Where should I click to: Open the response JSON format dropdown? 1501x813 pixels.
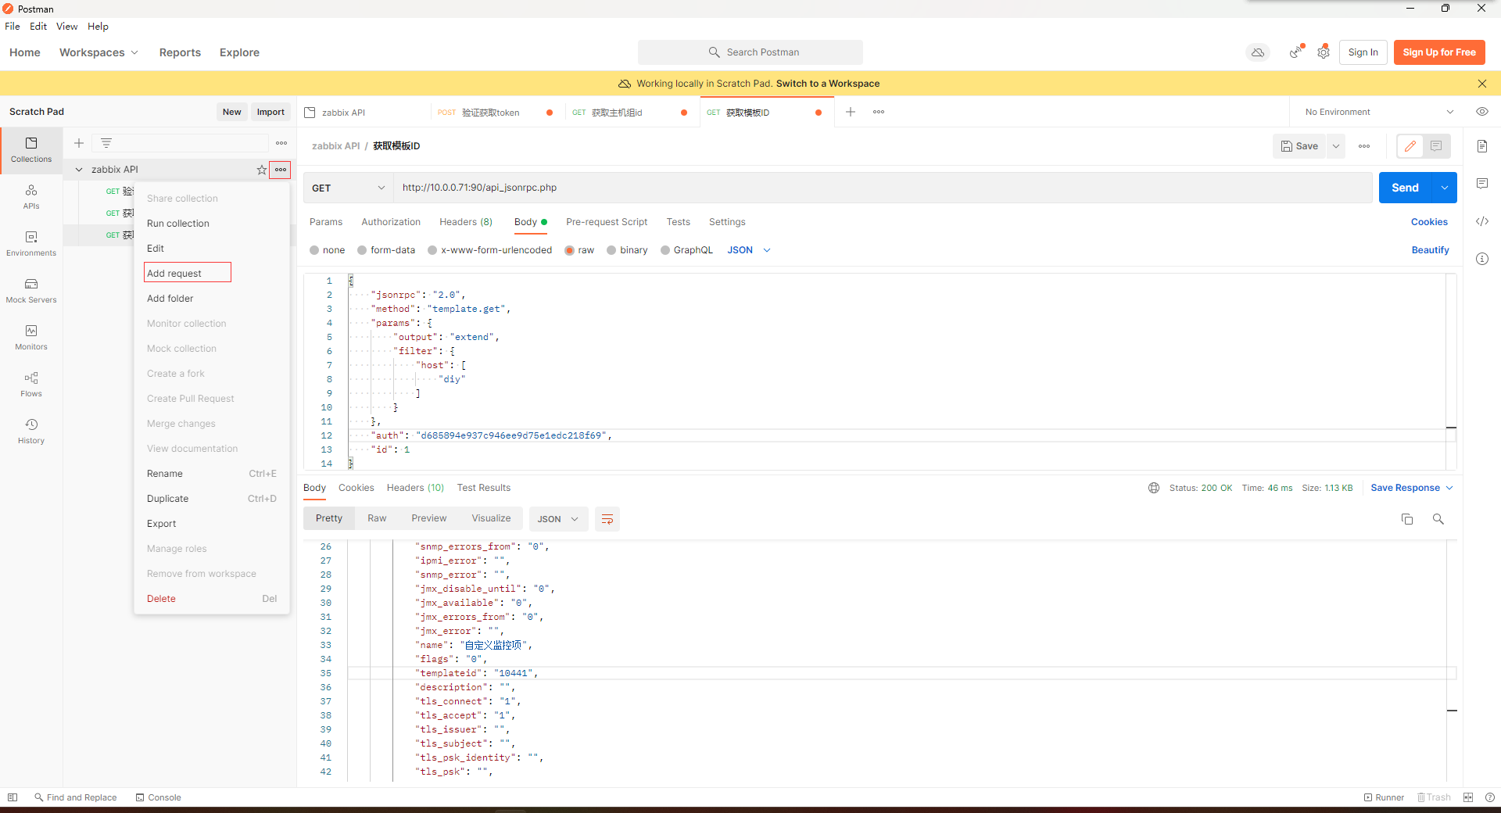tap(558, 519)
